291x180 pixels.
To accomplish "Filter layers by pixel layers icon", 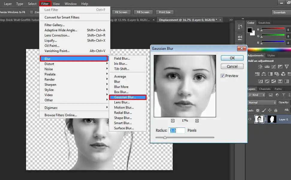I will coord(271,95).
